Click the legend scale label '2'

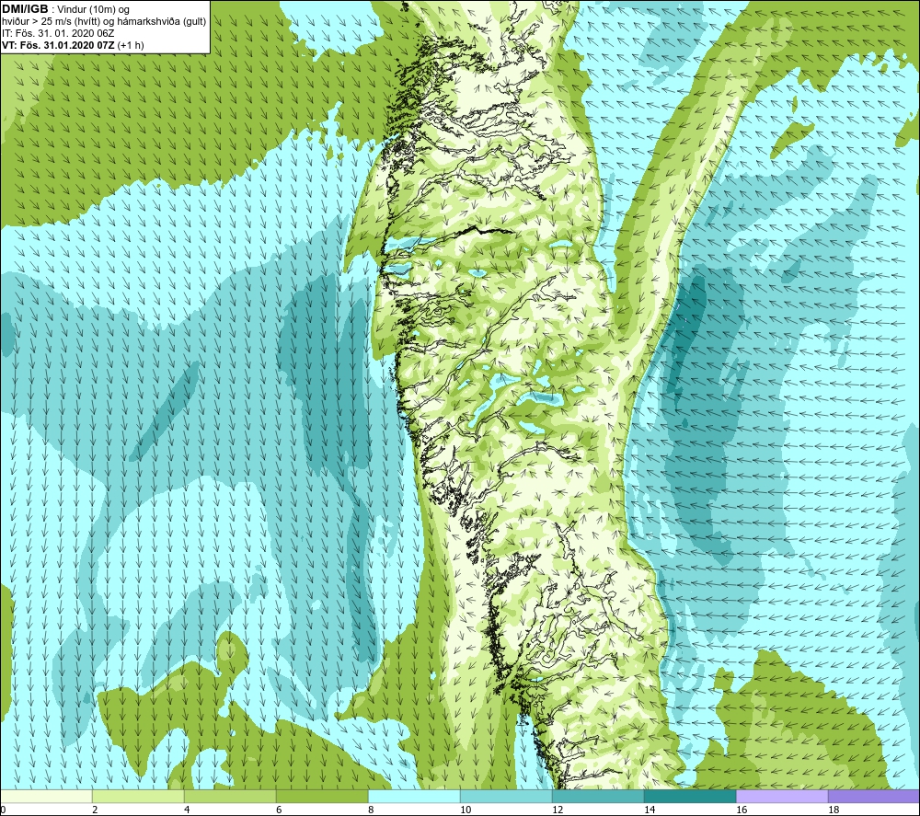(95, 810)
